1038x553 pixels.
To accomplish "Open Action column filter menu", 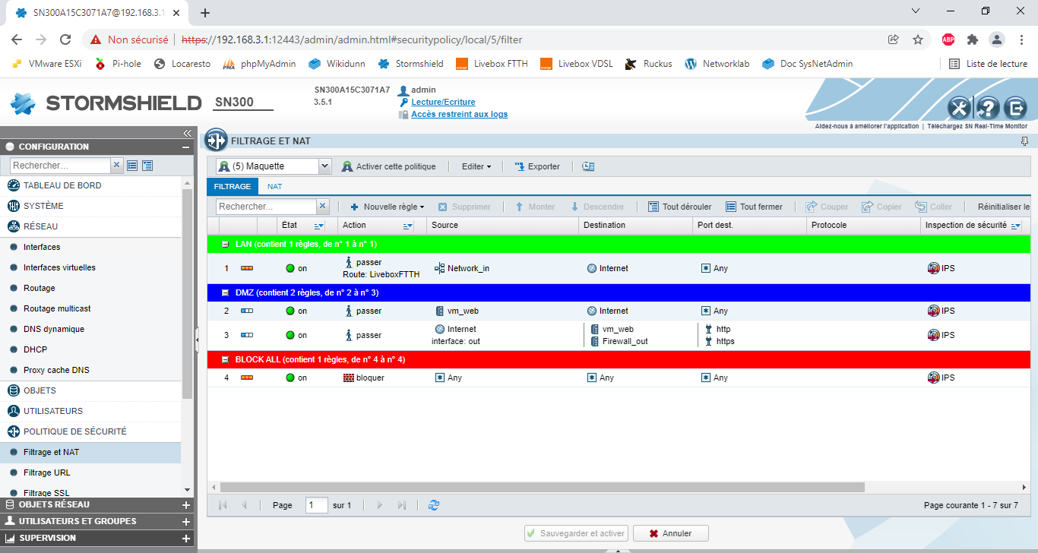I will point(408,226).
